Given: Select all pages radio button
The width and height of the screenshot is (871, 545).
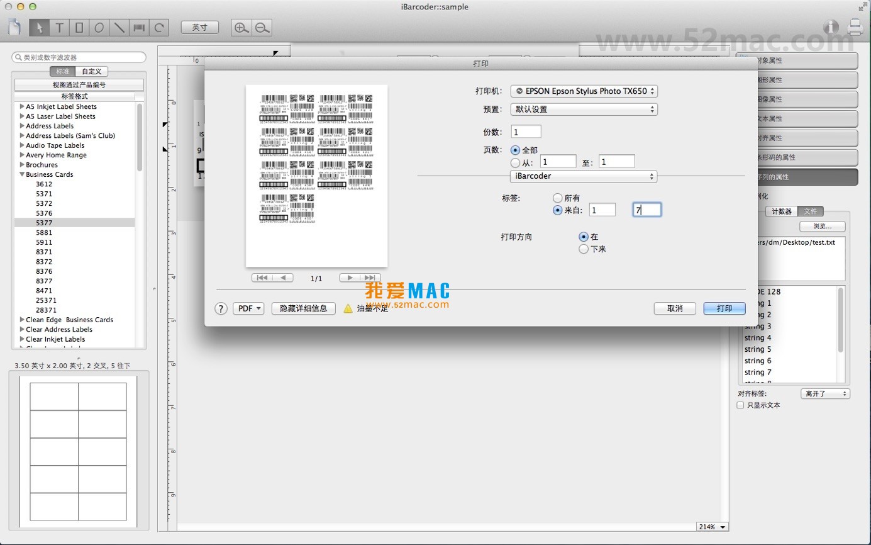Looking at the screenshot, I should tap(516, 150).
